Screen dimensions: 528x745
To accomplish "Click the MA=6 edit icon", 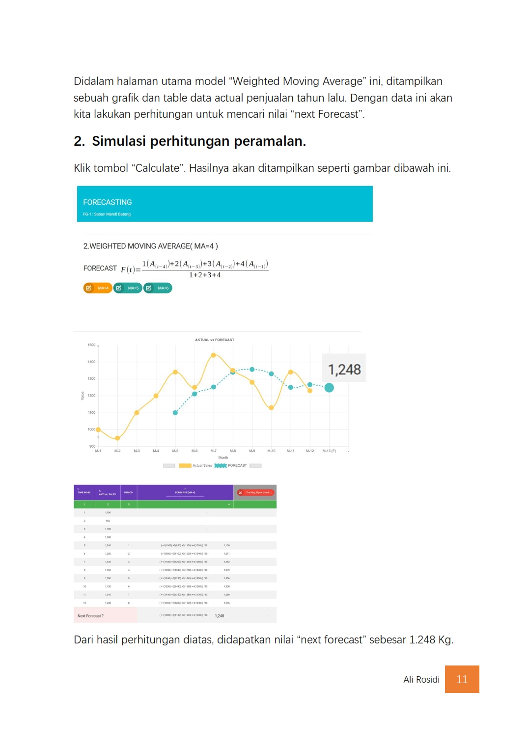I will [149, 288].
